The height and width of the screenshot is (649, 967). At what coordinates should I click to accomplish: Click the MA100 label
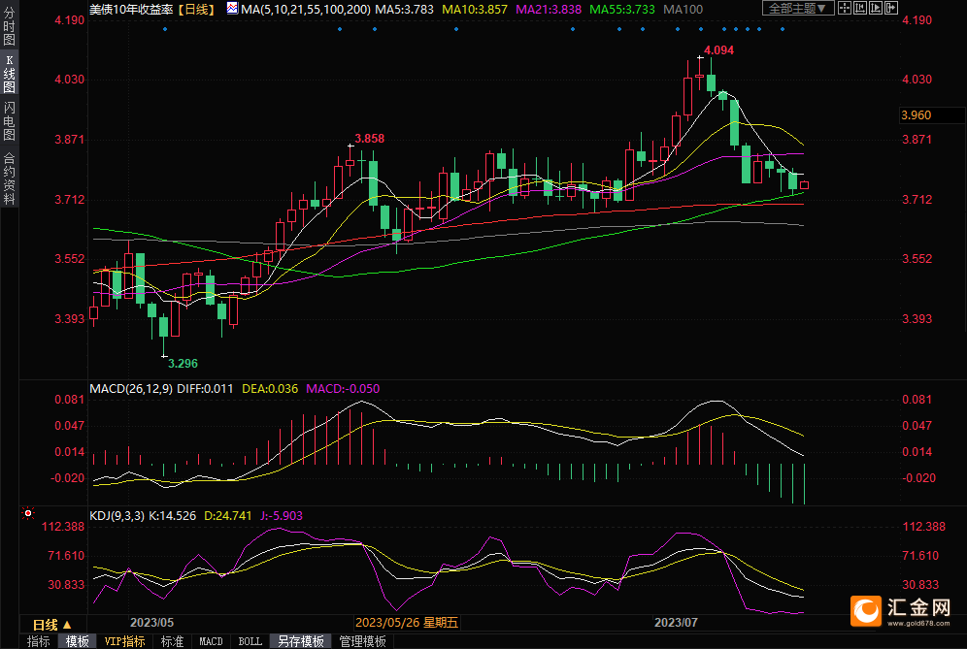pyautogui.click(x=683, y=10)
